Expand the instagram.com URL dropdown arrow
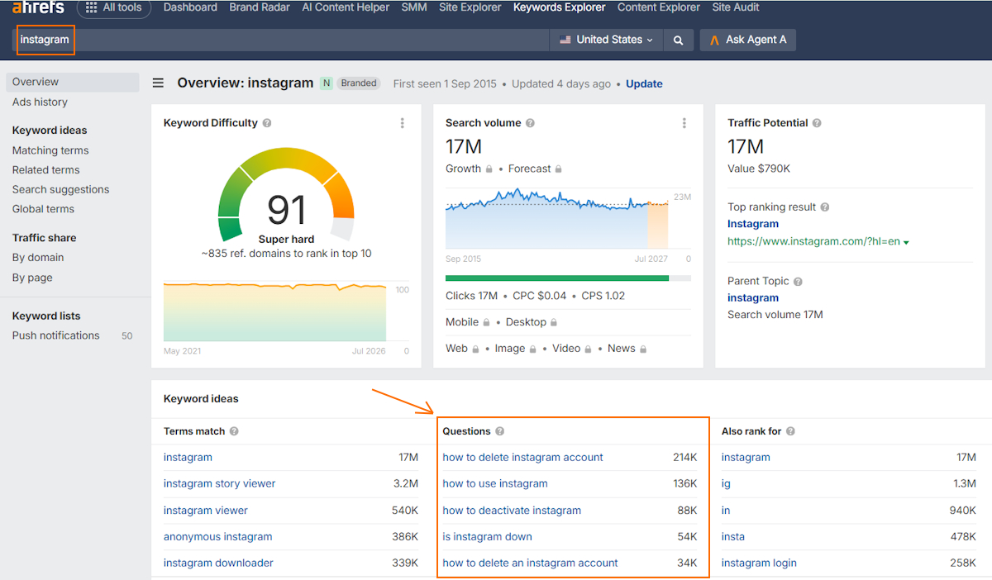992x580 pixels. (907, 242)
